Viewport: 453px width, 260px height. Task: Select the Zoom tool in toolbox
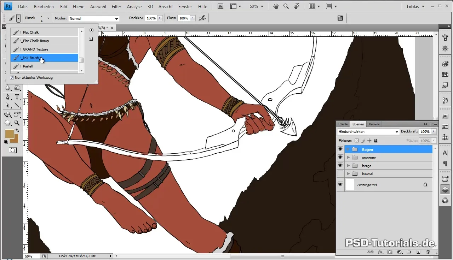coord(17,123)
